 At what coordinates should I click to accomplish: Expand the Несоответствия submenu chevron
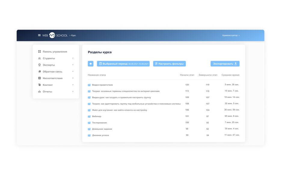(73, 78)
